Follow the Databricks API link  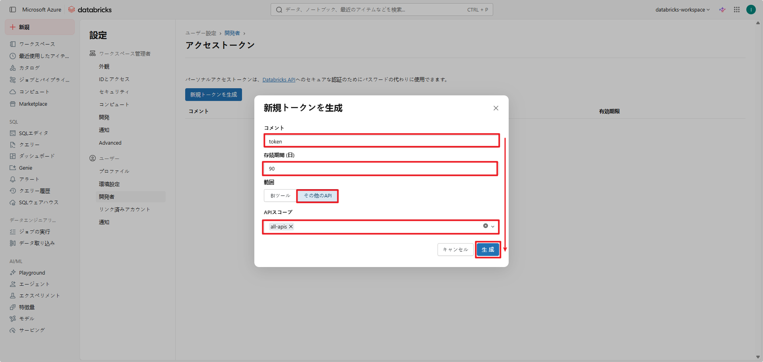[279, 80]
